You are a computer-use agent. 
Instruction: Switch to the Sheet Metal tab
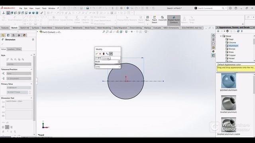pos(47,28)
